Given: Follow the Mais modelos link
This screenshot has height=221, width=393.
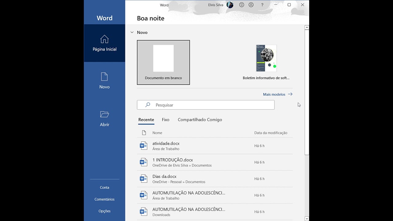Looking at the screenshot, I should click(278, 94).
